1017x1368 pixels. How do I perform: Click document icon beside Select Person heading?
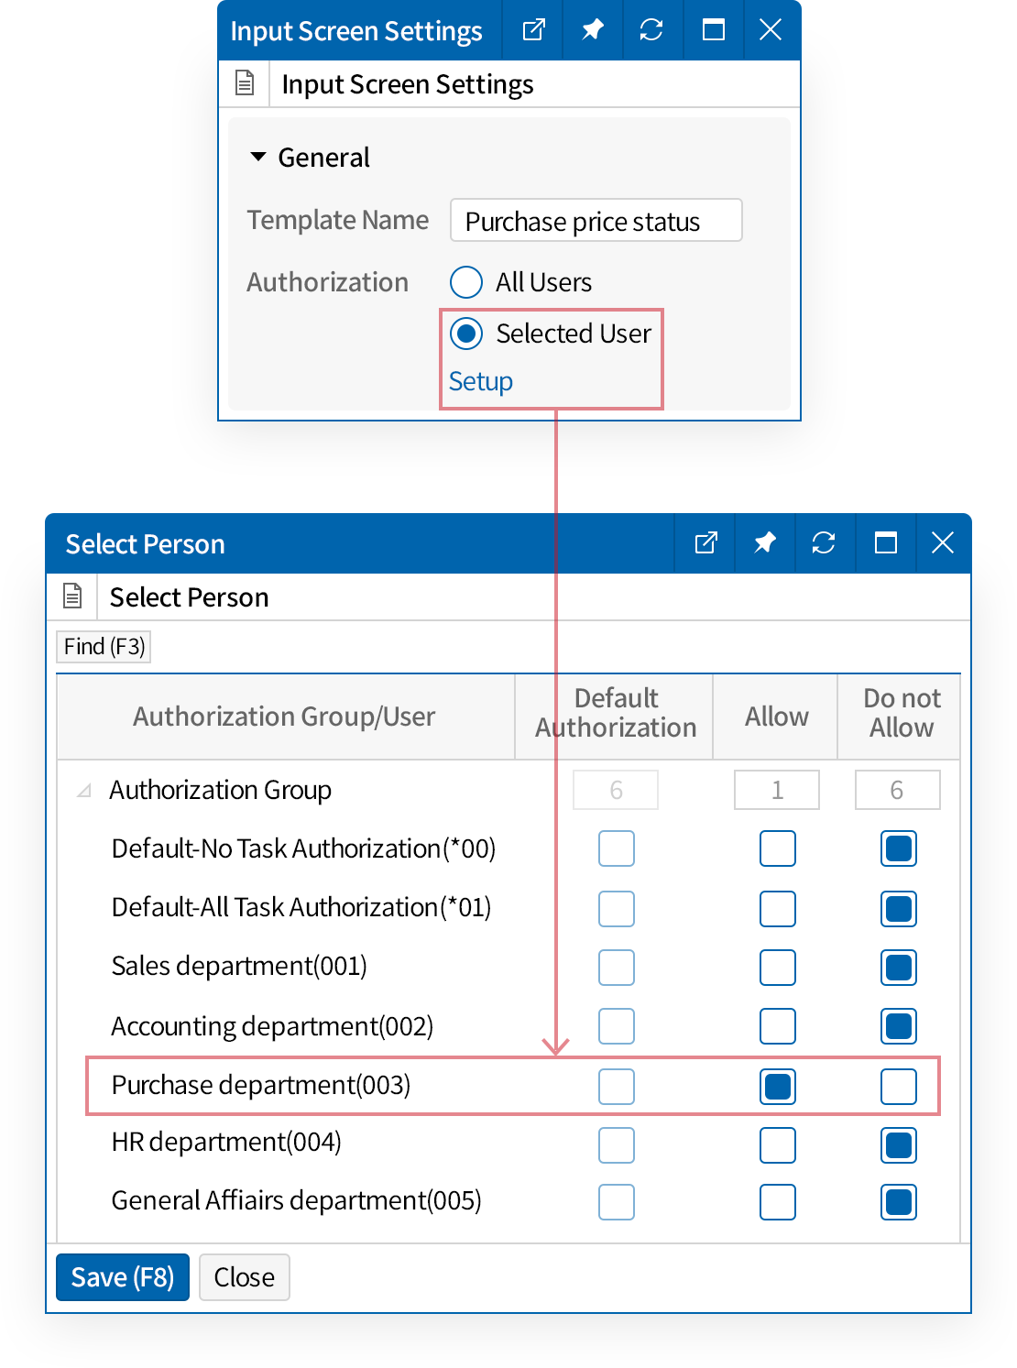[72, 596]
